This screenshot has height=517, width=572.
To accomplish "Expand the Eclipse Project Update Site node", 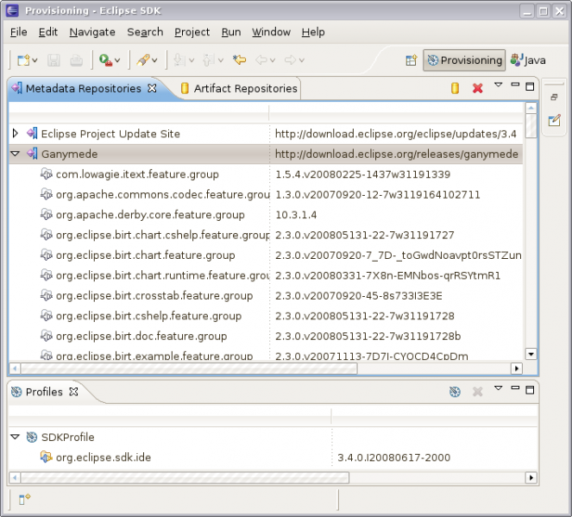I will coord(15,133).
